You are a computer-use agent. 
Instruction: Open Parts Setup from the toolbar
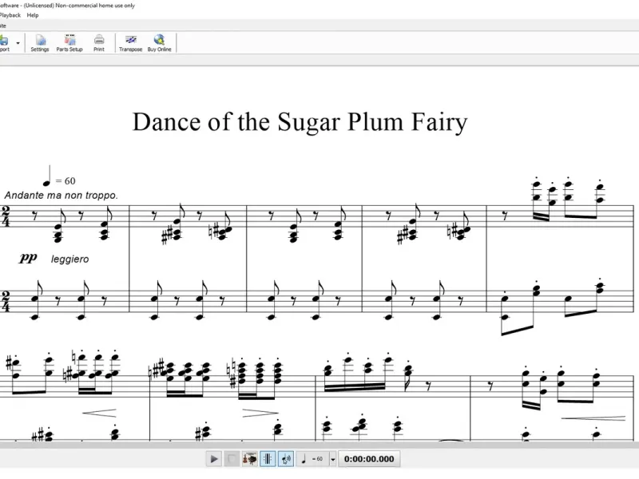point(69,43)
